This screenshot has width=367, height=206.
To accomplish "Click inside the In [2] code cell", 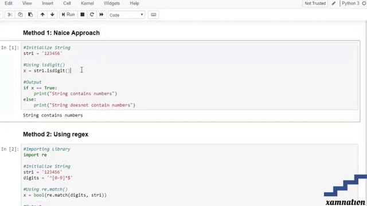I will click(x=189, y=175).
